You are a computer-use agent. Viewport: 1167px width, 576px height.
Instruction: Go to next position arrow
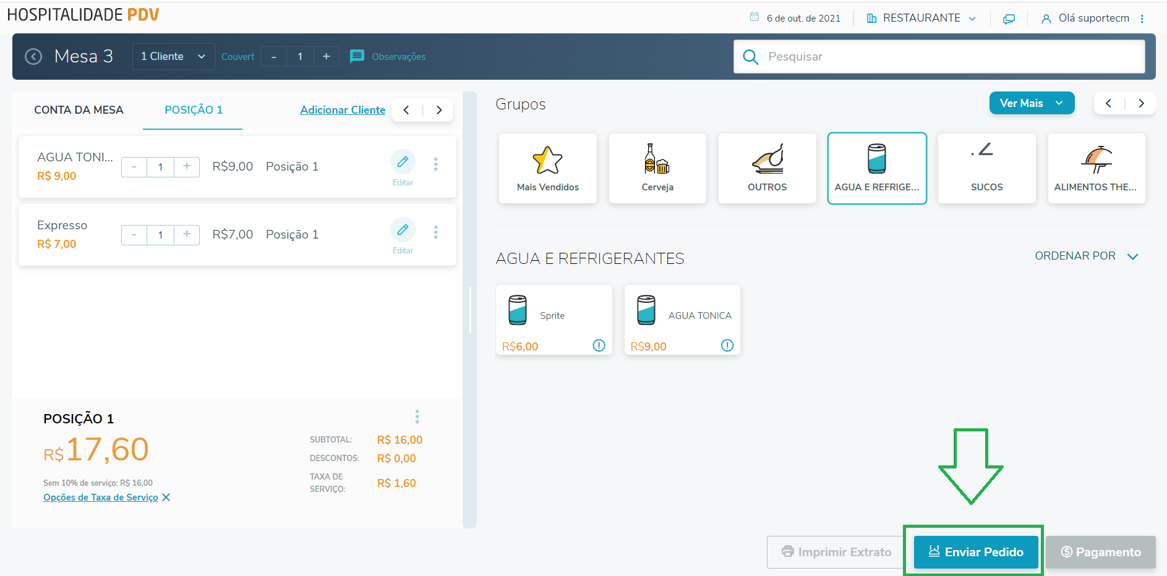[x=439, y=110]
